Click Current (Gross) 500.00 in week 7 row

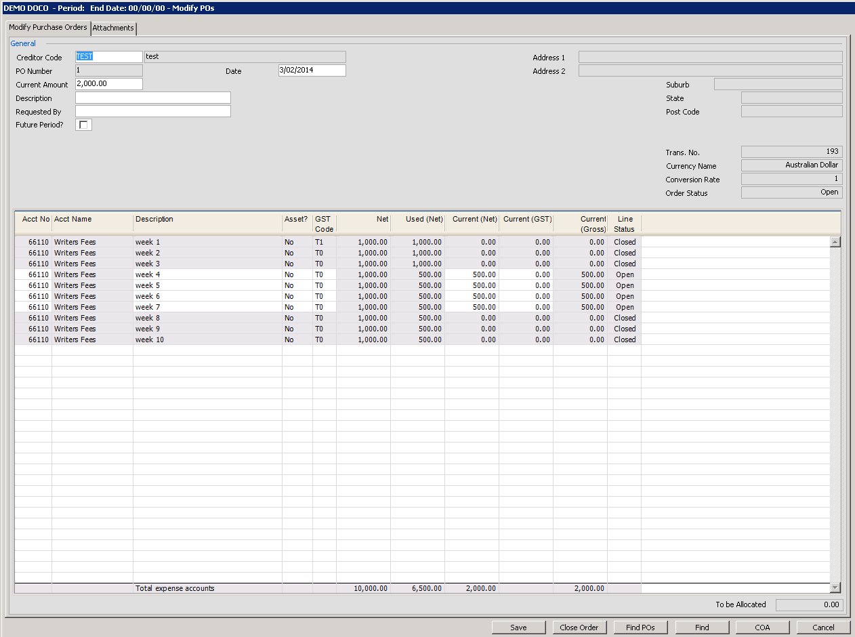[x=581, y=307]
